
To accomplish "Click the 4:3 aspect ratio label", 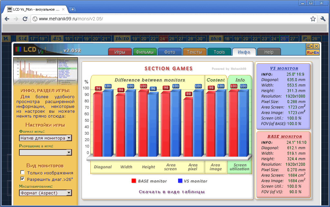I will (x=57, y=38).
